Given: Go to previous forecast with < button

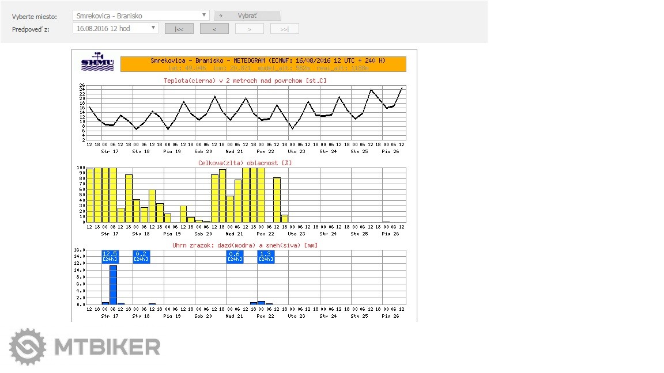Looking at the screenshot, I should (214, 29).
